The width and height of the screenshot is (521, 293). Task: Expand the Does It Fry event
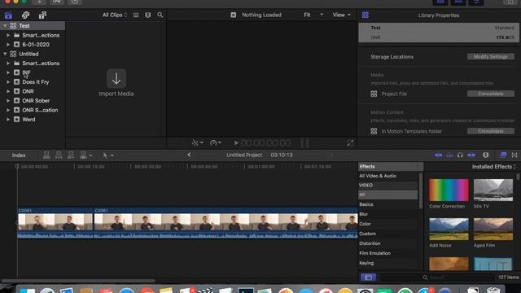coord(8,81)
